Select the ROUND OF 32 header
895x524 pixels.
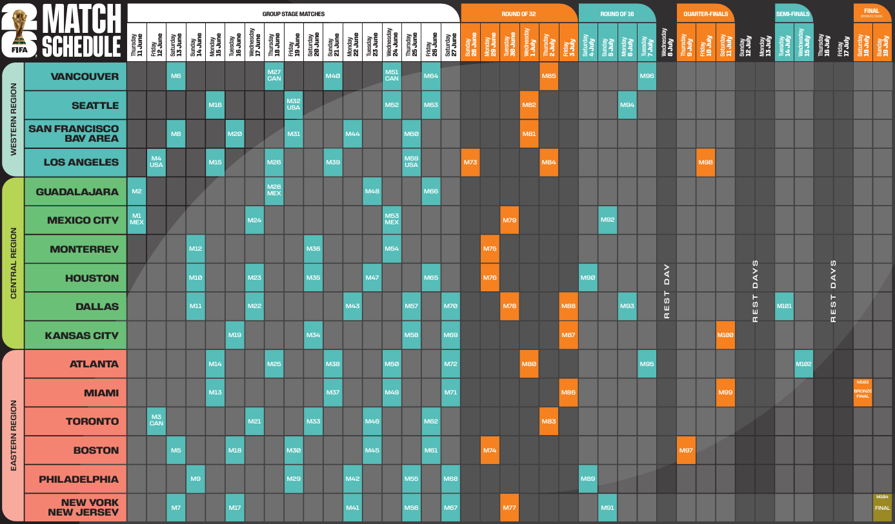[519, 14]
